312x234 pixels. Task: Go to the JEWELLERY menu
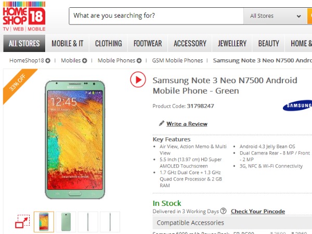click(x=232, y=44)
